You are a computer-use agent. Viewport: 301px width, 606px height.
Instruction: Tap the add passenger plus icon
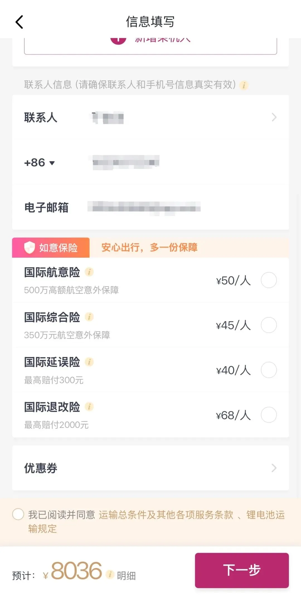118,41
